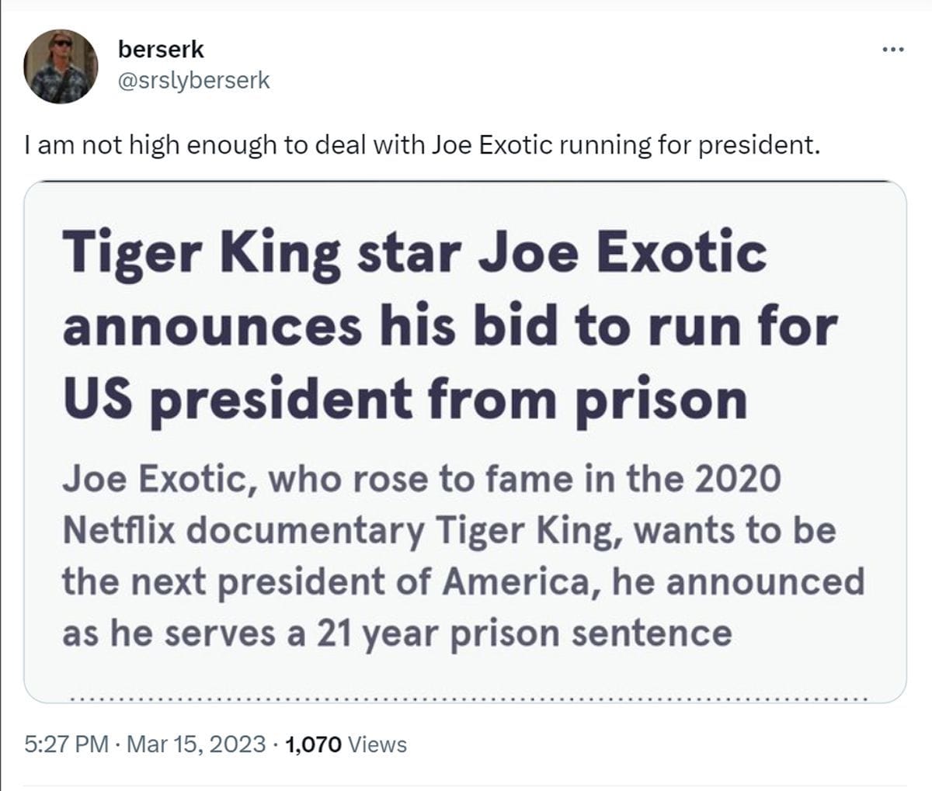Click the tweet text about Joe Exotic
Image resolution: width=932 pixels, height=791 pixels.
coord(423,143)
